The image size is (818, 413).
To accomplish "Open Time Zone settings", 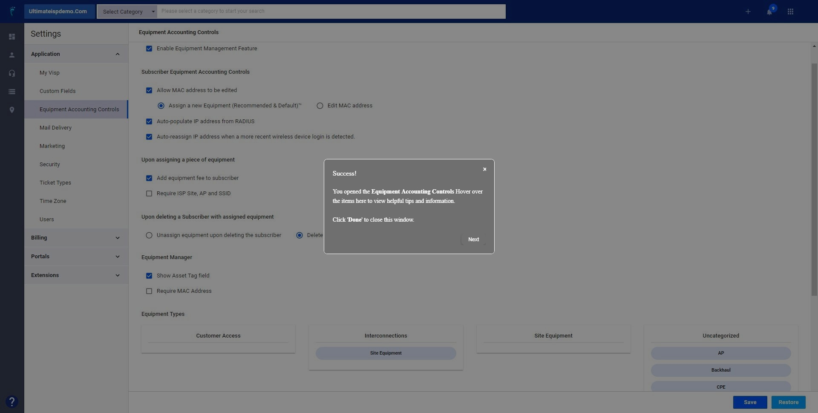I will click(x=76, y=201).
